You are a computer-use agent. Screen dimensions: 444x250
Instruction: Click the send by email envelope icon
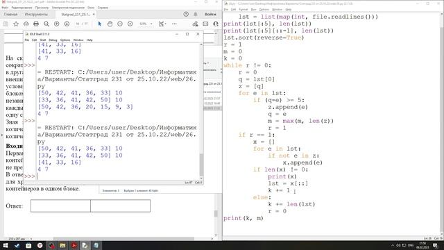205,24
